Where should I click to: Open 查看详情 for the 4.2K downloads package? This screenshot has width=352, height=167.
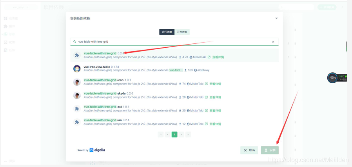218,57
